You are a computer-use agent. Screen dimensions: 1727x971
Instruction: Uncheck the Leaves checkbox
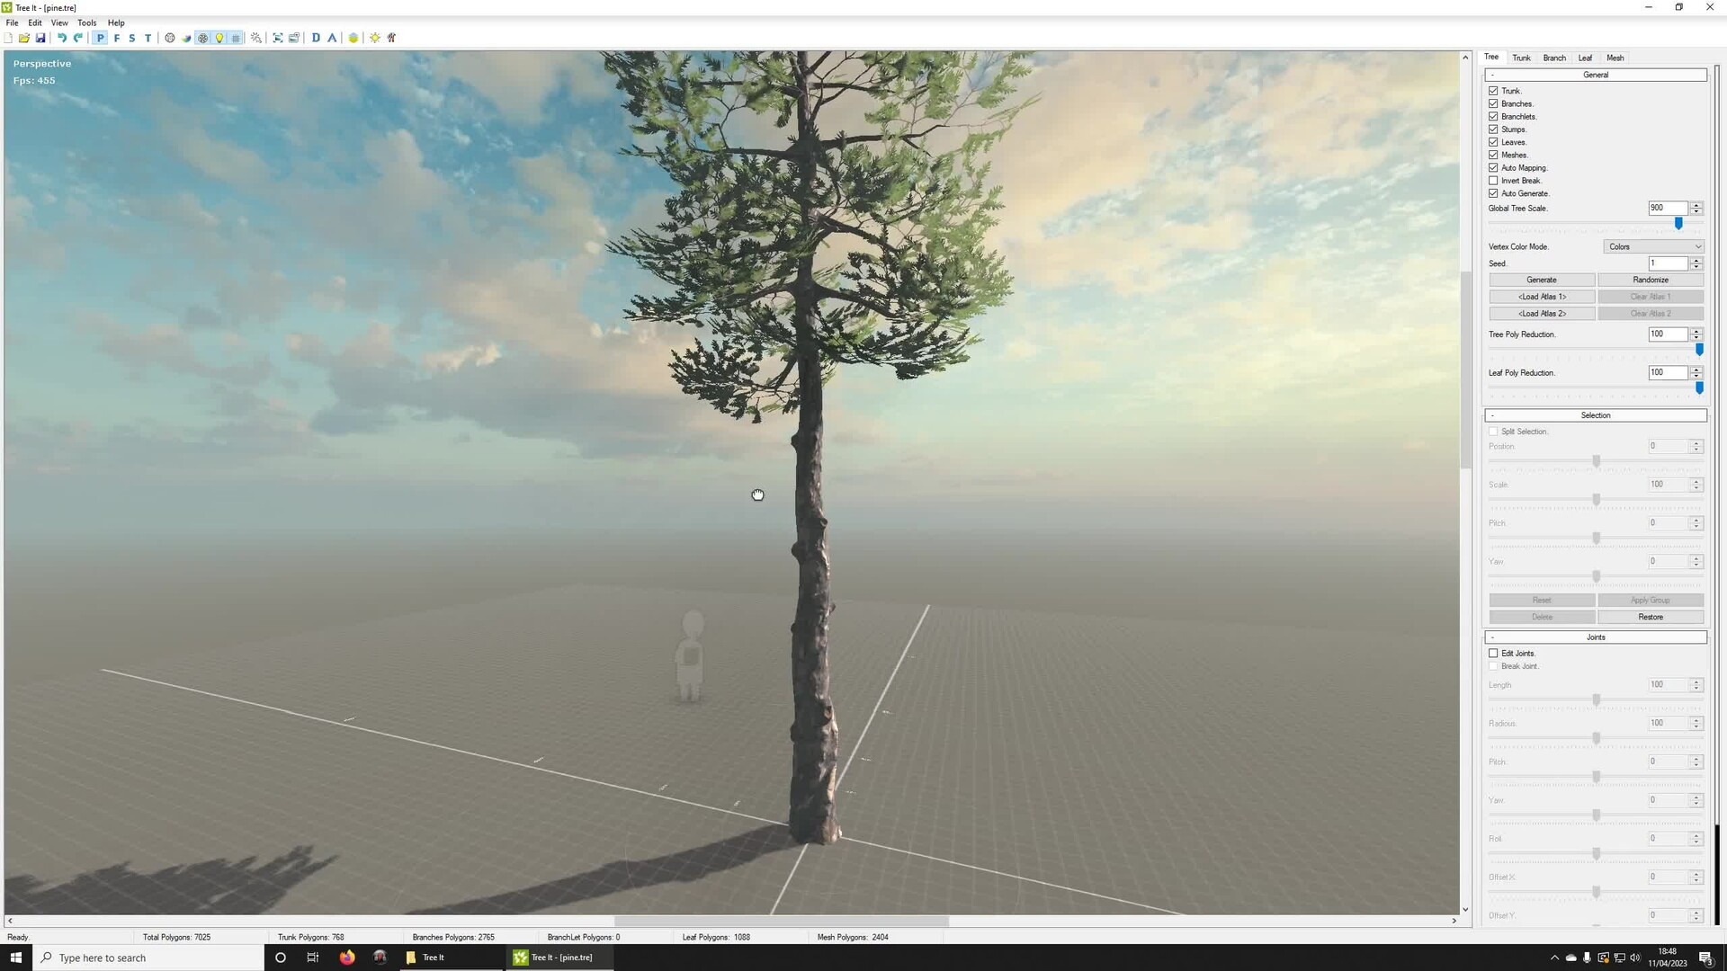pyautogui.click(x=1493, y=142)
